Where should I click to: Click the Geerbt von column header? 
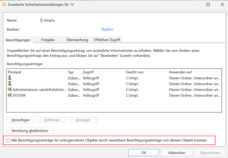146,72
